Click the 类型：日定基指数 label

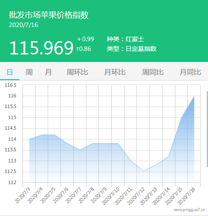132,49
